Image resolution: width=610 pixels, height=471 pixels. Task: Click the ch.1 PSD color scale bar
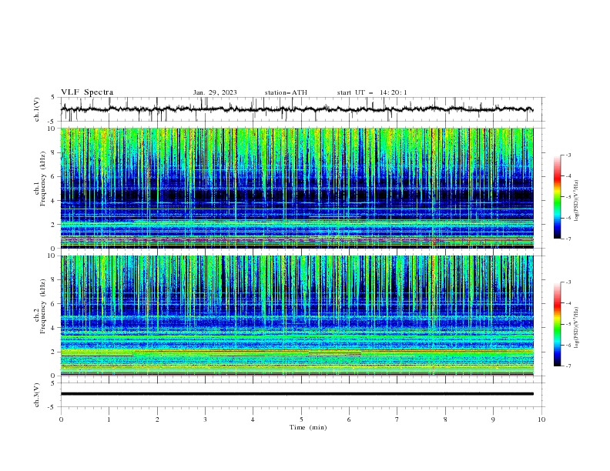(557, 197)
